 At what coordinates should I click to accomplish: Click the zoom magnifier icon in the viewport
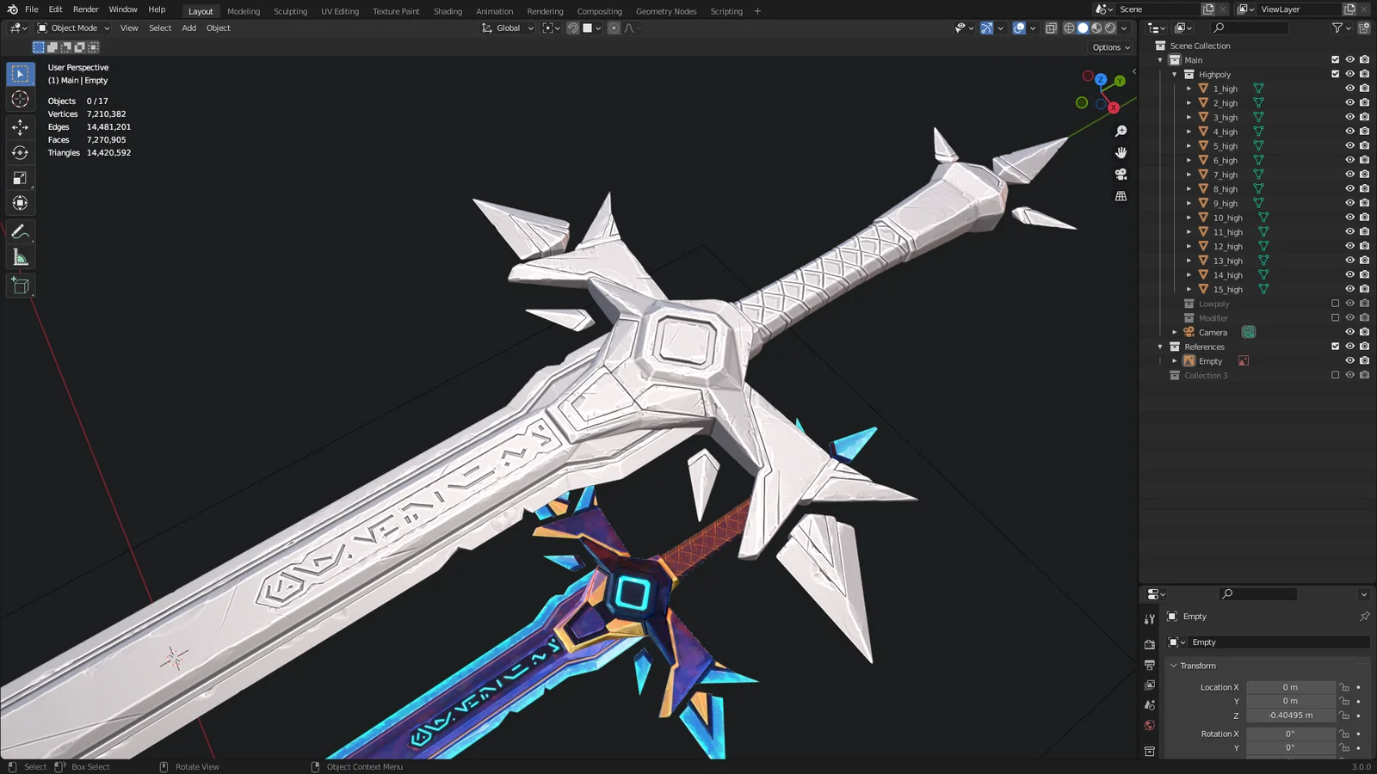(x=1121, y=130)
